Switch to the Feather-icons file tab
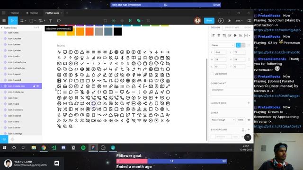The width and height of the screenshot is (303, 170). pyautogui.click(x=52, y=13)
